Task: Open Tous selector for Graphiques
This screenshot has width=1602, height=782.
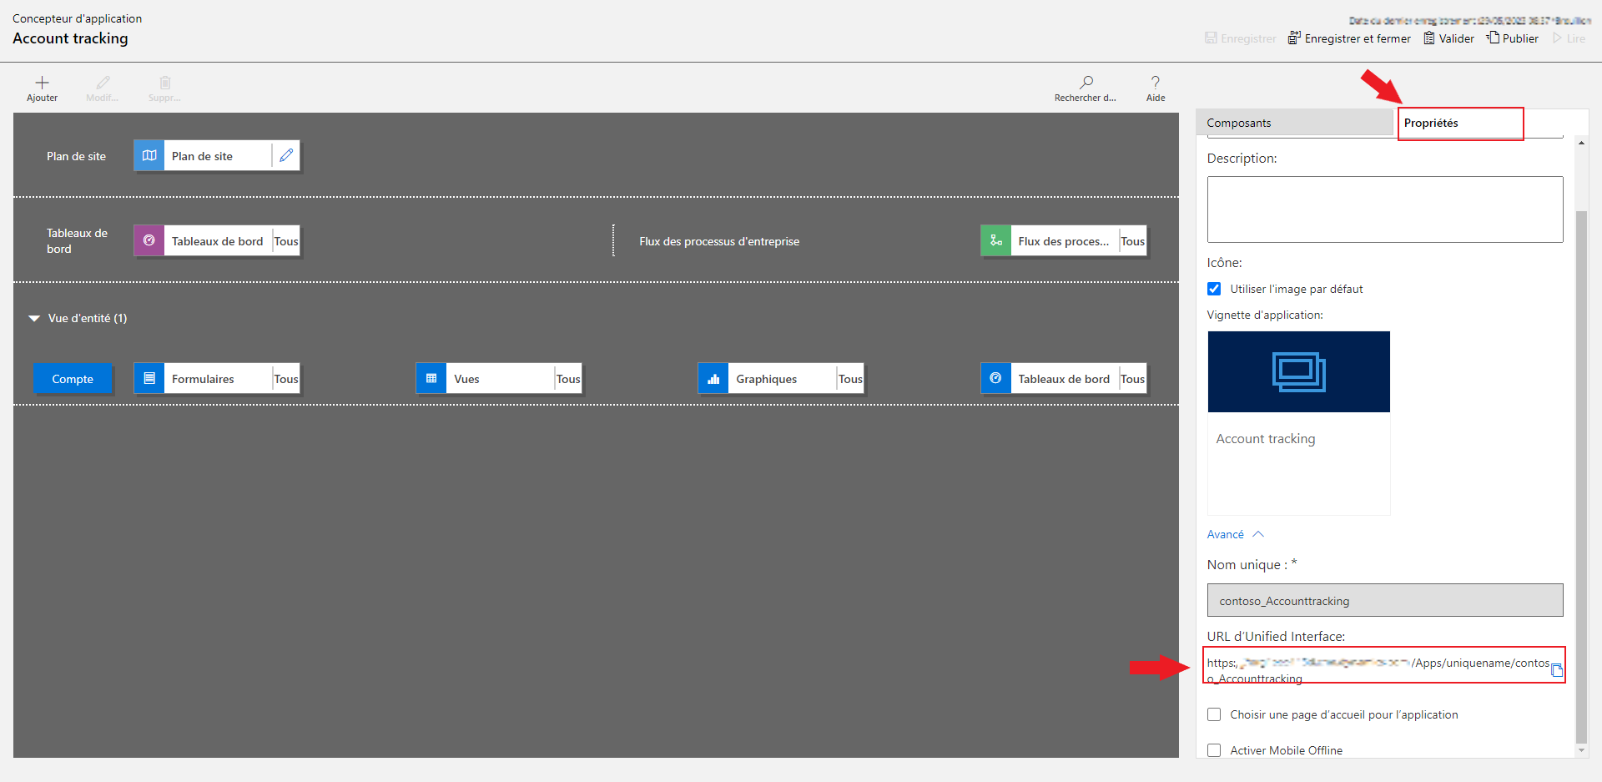Action: click(x=850, y=379)
